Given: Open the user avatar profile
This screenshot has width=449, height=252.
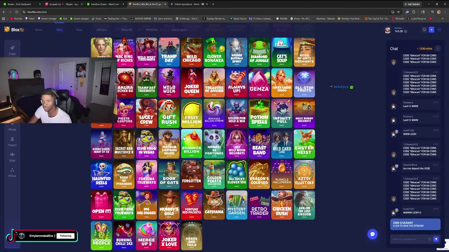Looking at the screenshot, I should pyautogui.click(x=388, y=30).
